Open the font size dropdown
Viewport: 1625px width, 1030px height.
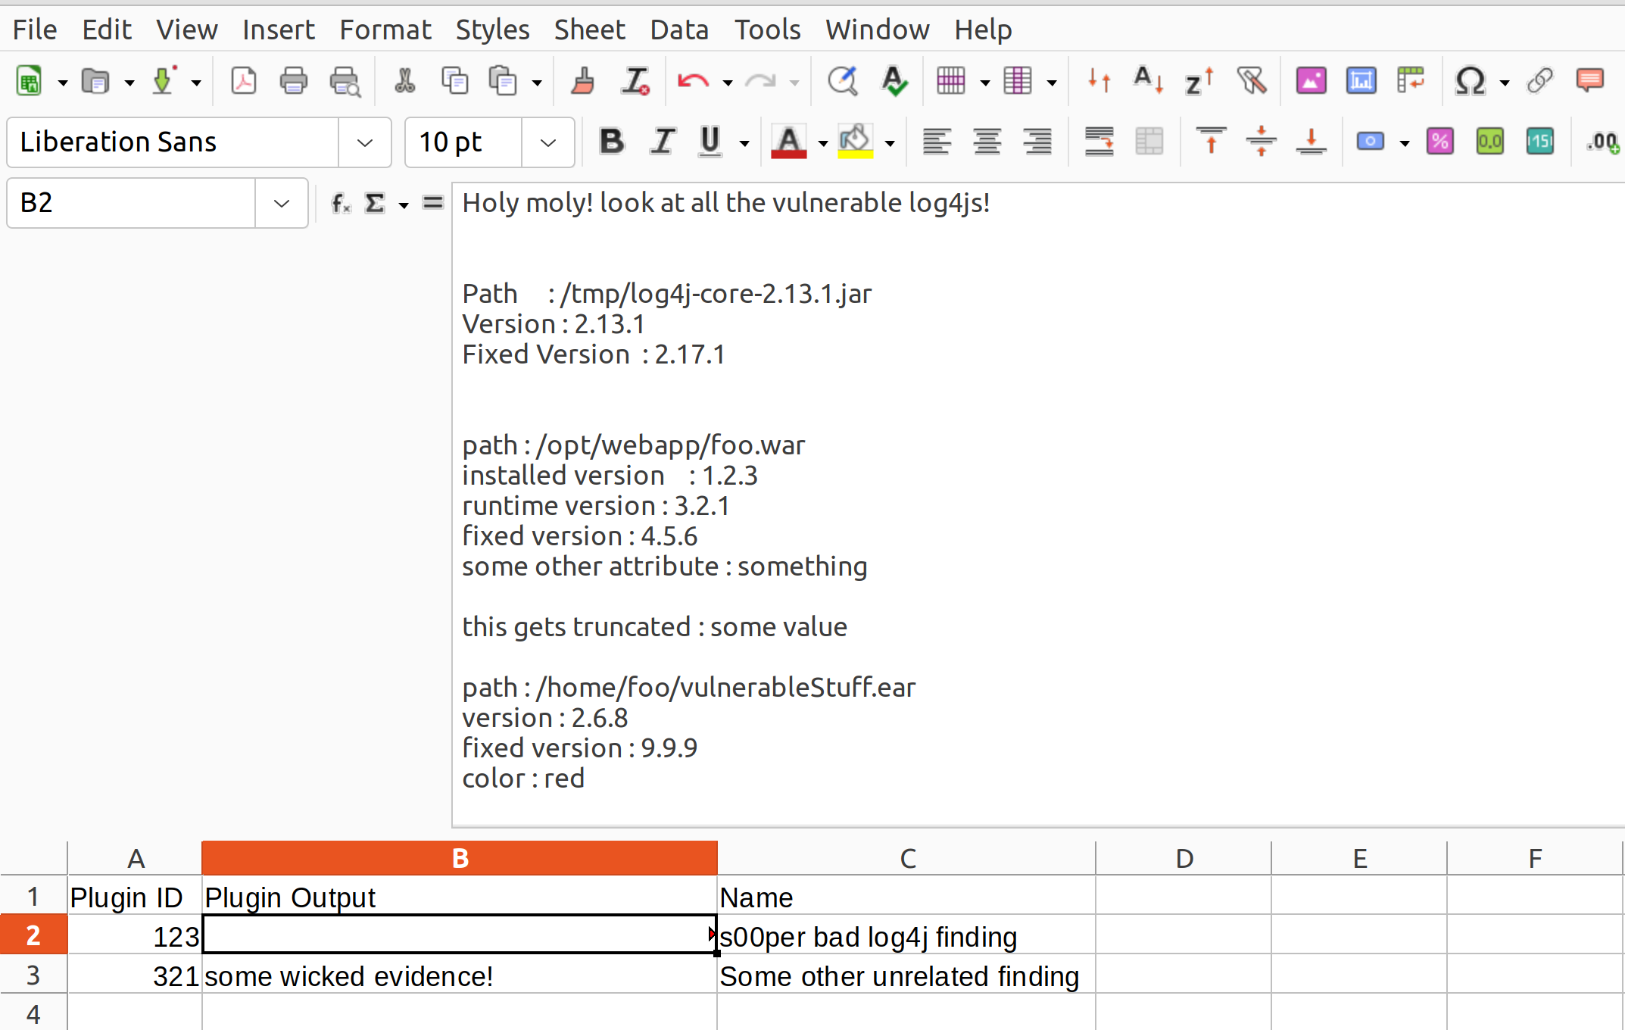pyautogui.click(x=547, y=142)
